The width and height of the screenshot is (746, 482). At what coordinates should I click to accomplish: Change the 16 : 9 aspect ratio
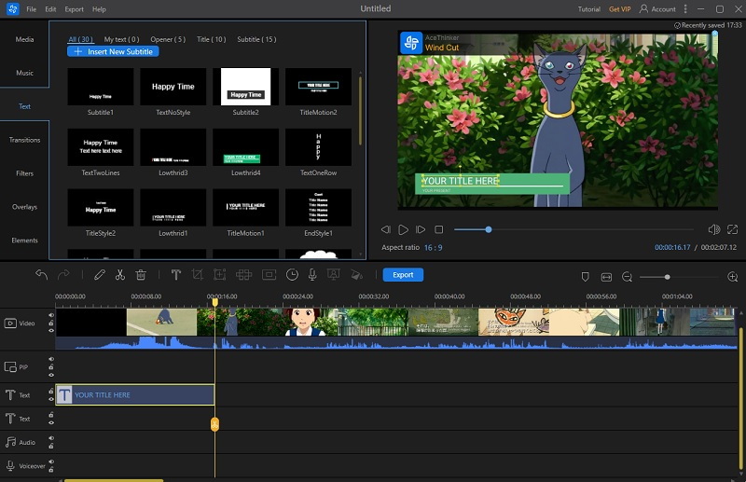click(433, 247)
